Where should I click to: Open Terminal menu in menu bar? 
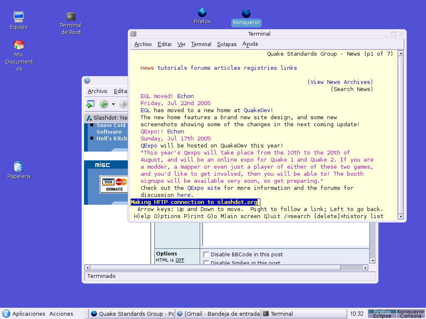(201, 44)
